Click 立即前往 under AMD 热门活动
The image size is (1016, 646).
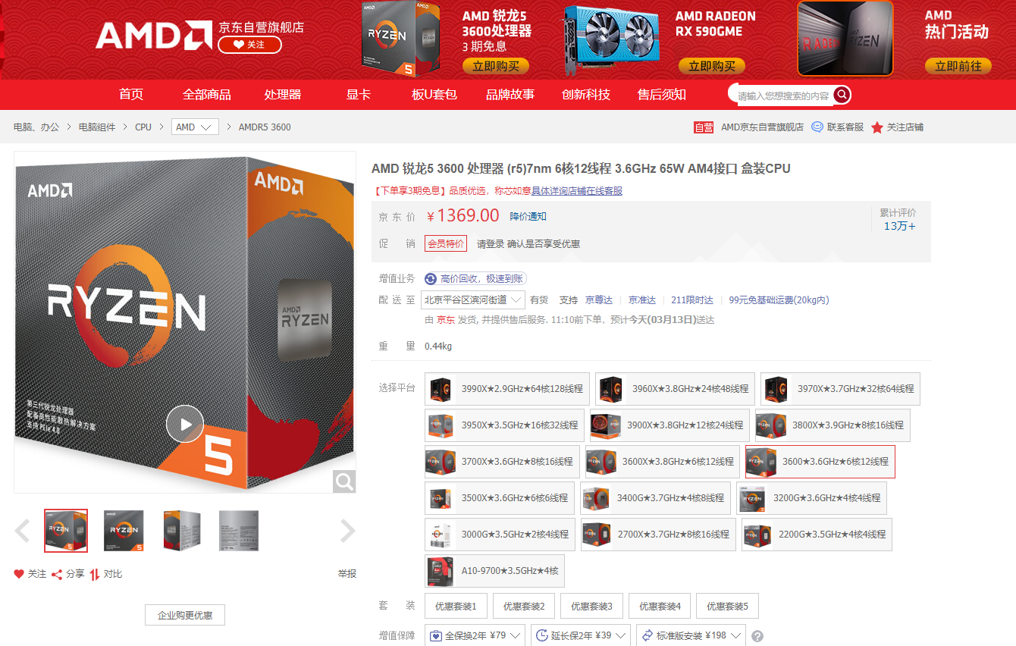958,66
